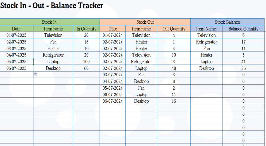The width and height of the screenshot is (266, 146).
Task: Click the Stock In merged header
Action: [49, 22]
